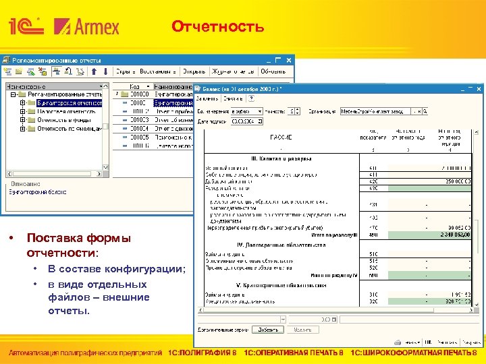Image resolution: width=486 pixels, height=364 pixels.
Task: Click the disabled Удалить button
Action: pos(303,330)
